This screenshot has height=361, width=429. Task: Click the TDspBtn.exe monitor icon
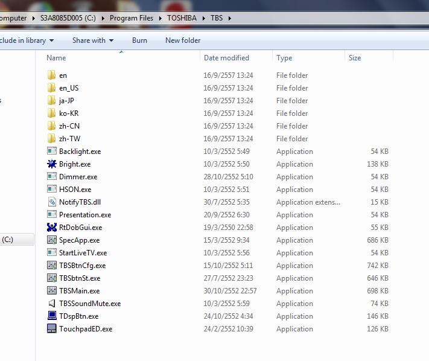click(x=52, y=316)
